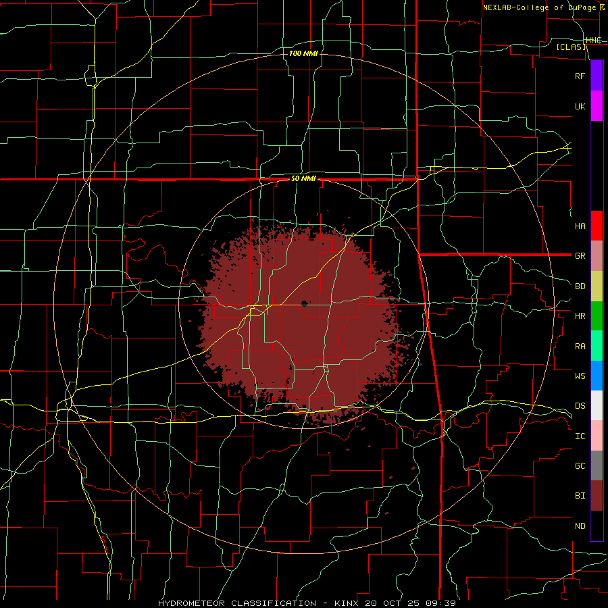Click the 'HA' legend label

click(x=580, y=226)
